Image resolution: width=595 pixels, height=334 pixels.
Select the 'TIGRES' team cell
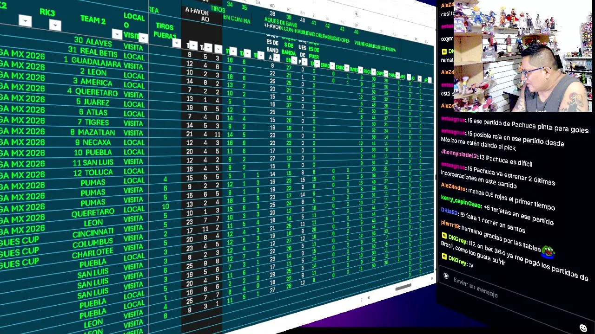click(x=93, y=122)
